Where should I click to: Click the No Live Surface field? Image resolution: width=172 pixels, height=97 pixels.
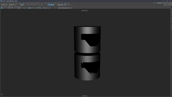(41, 5)
